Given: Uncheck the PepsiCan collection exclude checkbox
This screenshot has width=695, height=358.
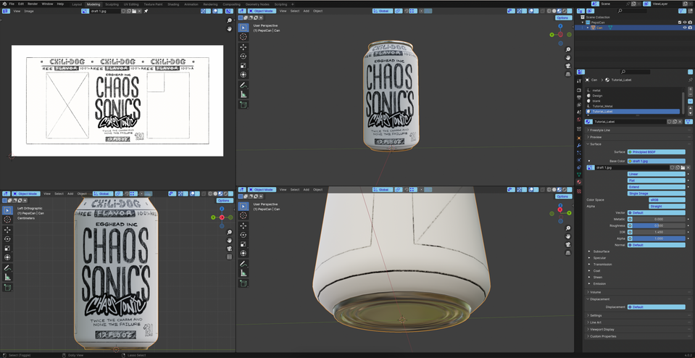Looking at the screenshot, I should pyautogui.click(x=680, y=22).
